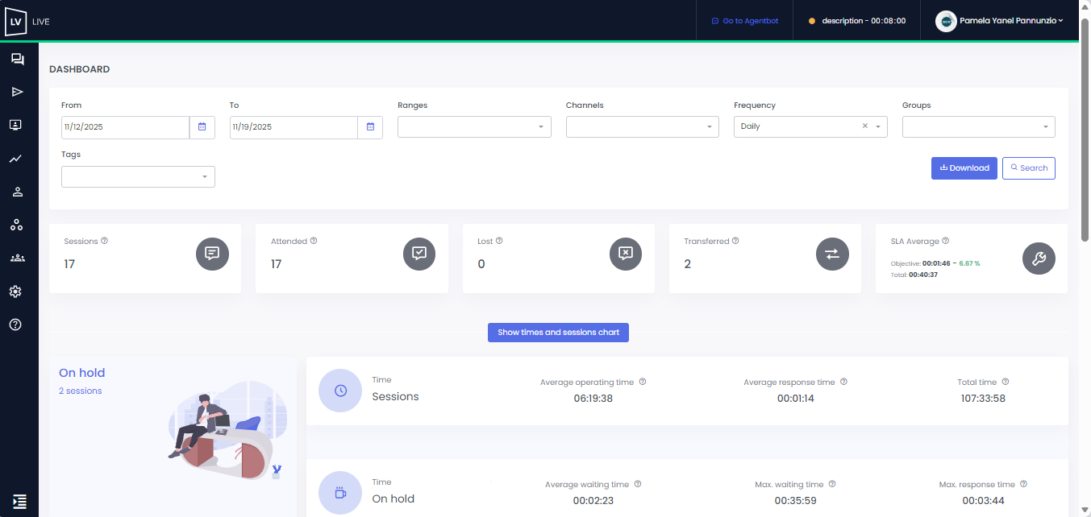Click the 107:33:58 total time value
Image resolution: width=1091 pixels, height=517 pixels.
click(983, 399)
